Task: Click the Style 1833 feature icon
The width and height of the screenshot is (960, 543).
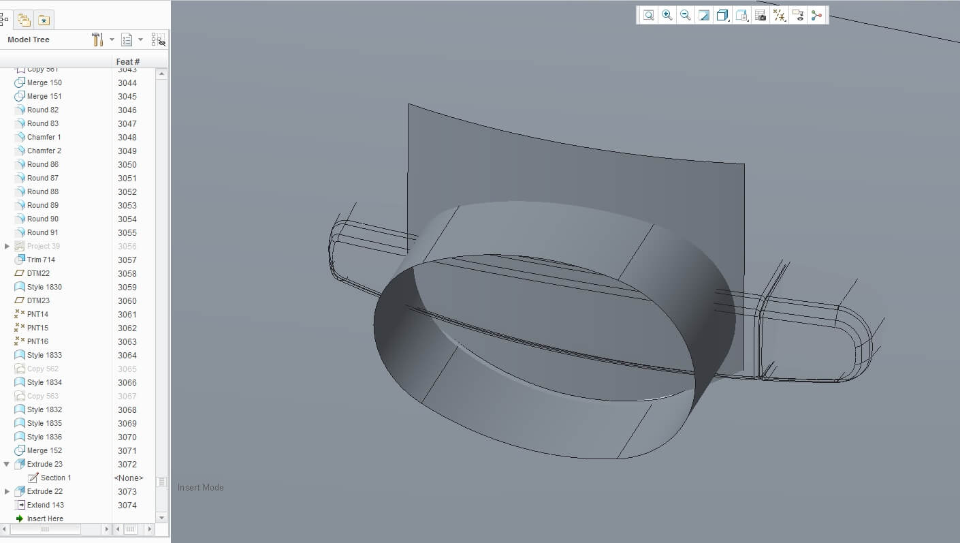Action: [20, 355]
